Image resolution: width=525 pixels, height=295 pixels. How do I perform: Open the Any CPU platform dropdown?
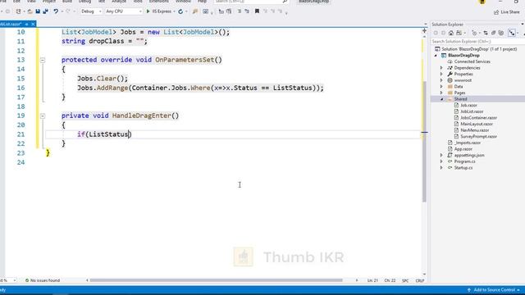click(x=124, y=11)
